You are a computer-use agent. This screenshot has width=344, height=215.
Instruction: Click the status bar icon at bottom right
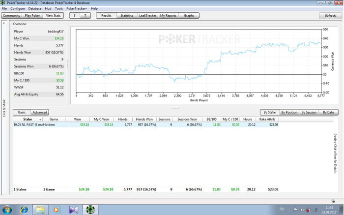click(x=333, y=201)
